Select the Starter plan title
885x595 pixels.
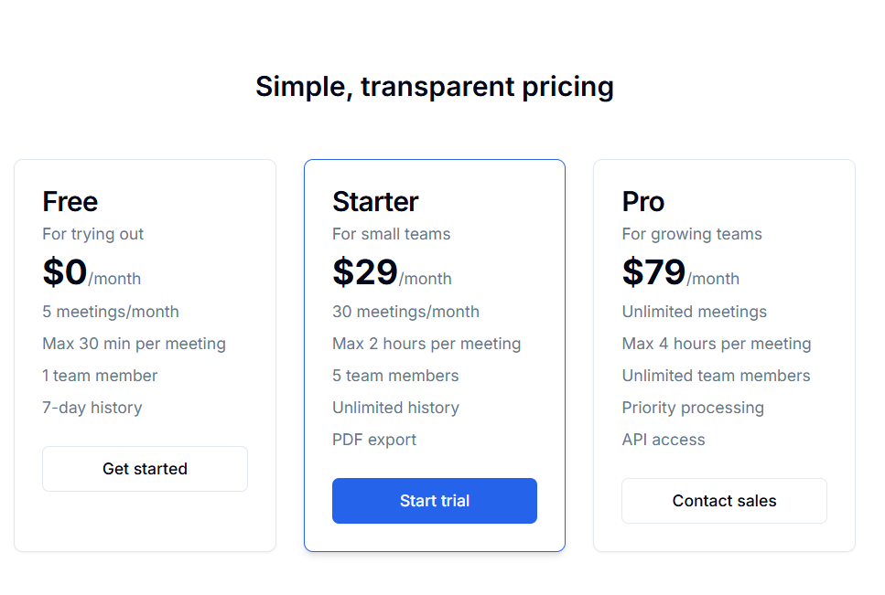375,201
